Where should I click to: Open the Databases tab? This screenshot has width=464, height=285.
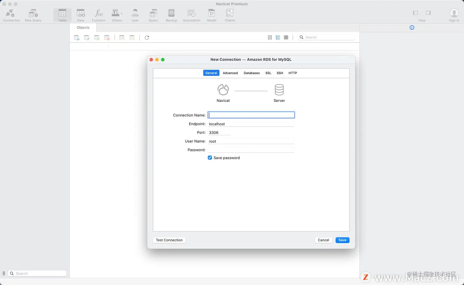click(x=252, y=73)
